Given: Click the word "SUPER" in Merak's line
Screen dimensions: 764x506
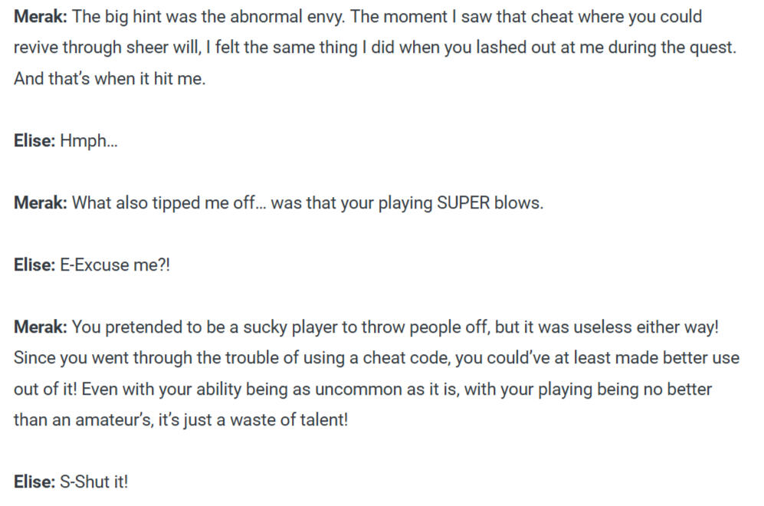Looking at the screenshot, I should tap(464, 205).
